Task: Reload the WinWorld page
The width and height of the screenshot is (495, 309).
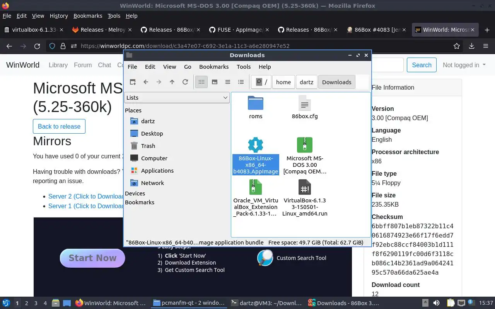Action: click(37, 46)
